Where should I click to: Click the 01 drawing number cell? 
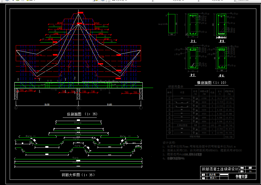(250, 171)
